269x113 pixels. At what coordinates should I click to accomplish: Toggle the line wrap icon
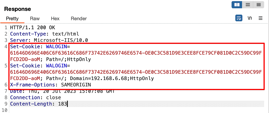[239, 18]
